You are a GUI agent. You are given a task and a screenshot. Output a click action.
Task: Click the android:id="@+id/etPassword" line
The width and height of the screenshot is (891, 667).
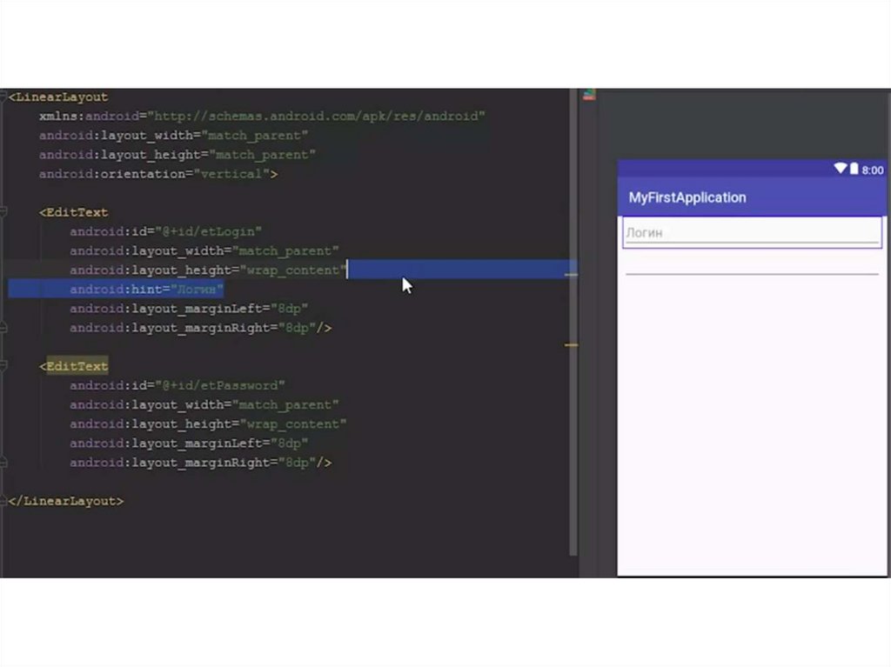click(178, 386)
